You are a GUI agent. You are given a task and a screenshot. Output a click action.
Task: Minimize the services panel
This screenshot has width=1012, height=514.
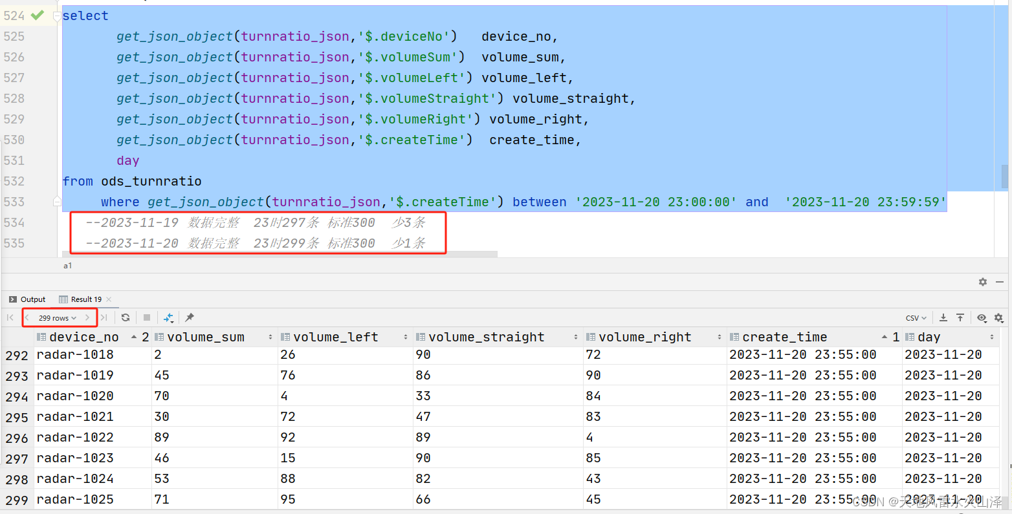tap(1000, 282)
